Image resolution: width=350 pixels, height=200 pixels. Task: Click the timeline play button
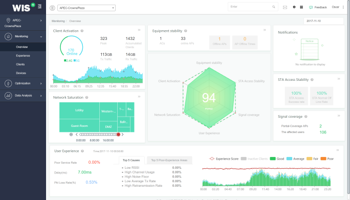[71, 135]
